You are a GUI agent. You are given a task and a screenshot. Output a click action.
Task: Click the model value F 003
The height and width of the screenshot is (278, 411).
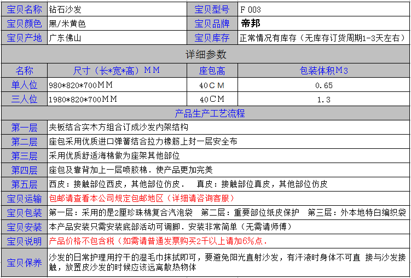[251, 10]
